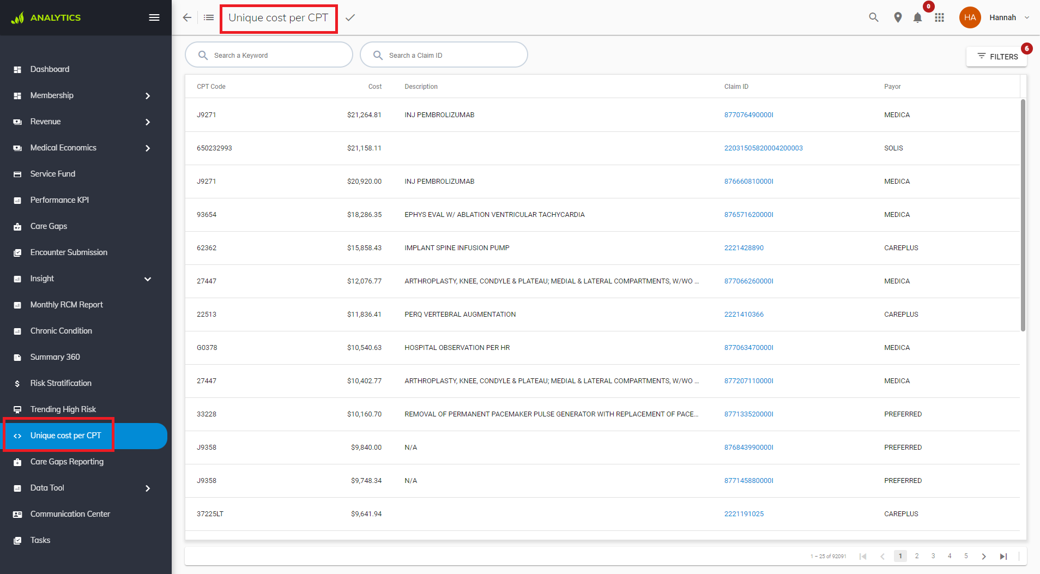The height and width of the screenshot is (574, 1040).
Task: Sort by the Payor column header
Action: (x=892, y=87)
